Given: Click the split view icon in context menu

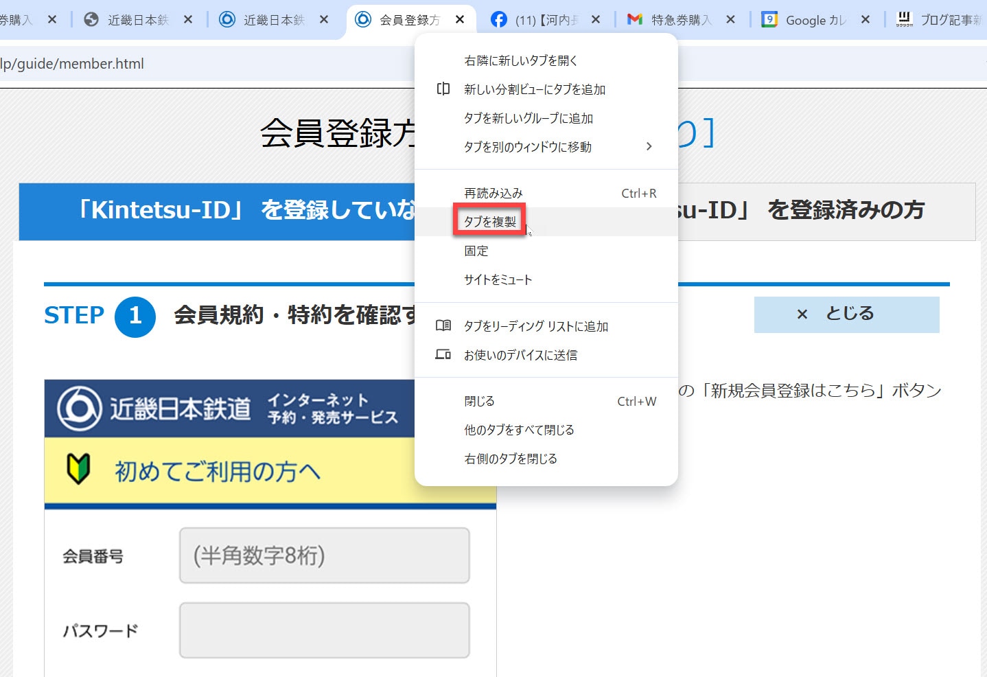Looking at the screenshot, I should (443, 89).
